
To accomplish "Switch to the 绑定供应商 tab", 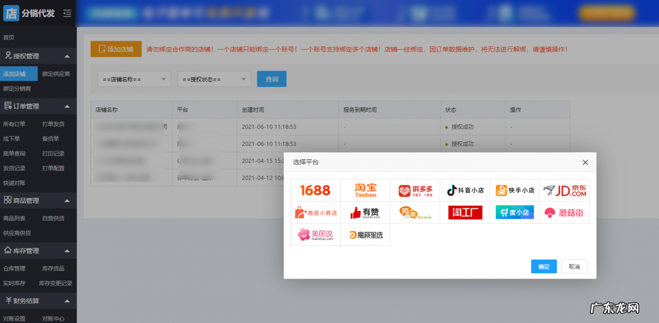I will point(56,73).
